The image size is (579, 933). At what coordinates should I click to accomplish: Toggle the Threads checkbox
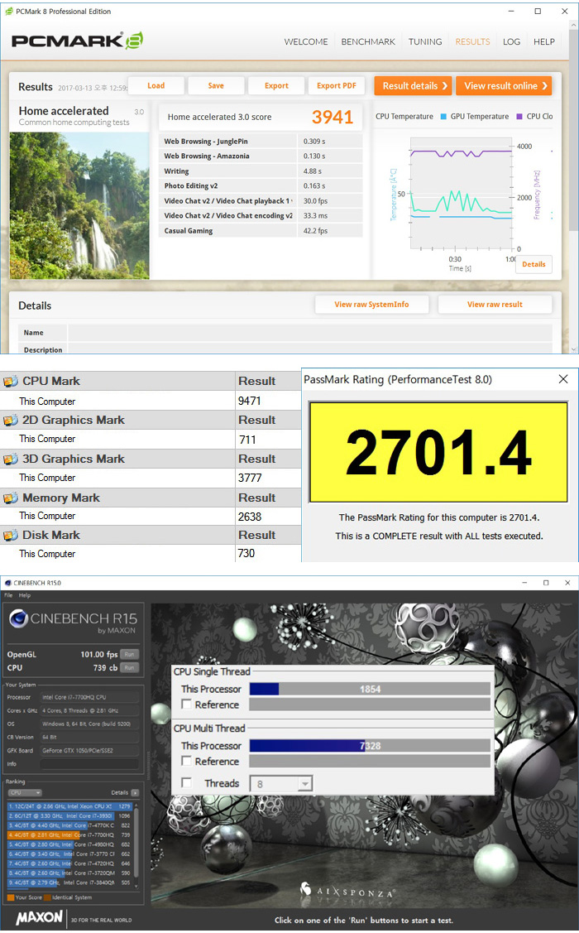187,782
